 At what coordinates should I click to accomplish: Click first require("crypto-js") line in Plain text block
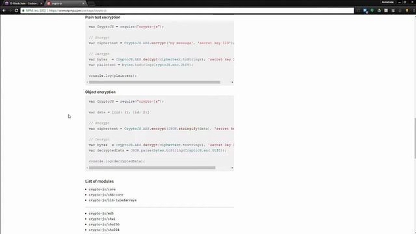[126, 27]
